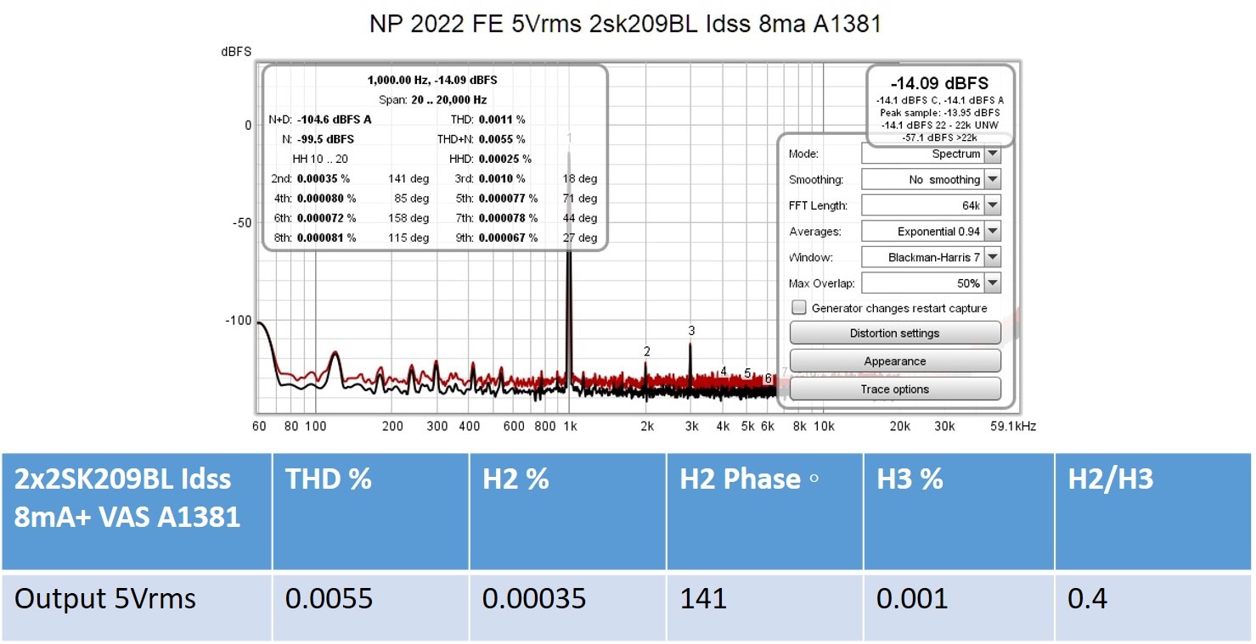1256x644 pixels.
Task: Open the Smoothing dropdown set to No smoothing
Action: pyautogui.click(x=931, y=180)
